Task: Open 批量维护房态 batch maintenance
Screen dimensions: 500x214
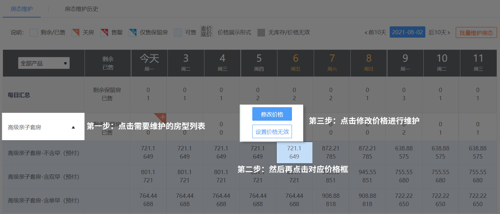Action: pos(476,33)
